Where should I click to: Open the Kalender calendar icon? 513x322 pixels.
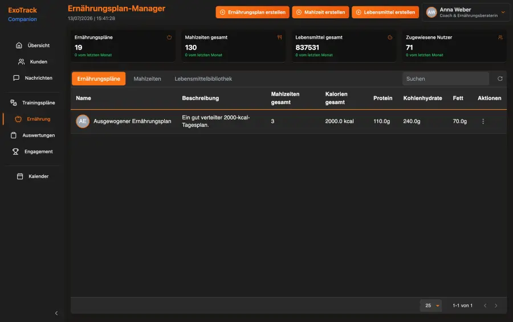[x=20, y=176]
